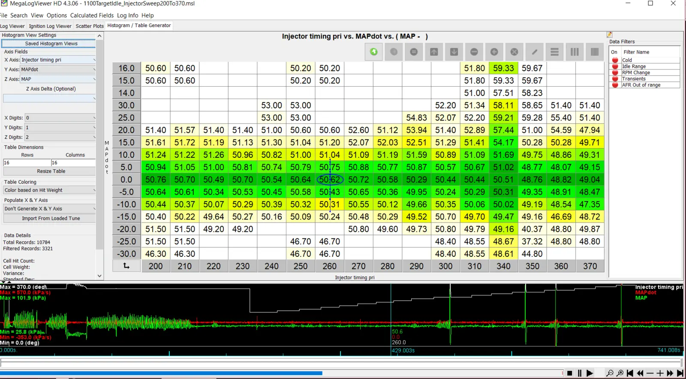The image size is (686, 379).
Task: Click the pencil edit toolbar icon
Action: coord(534,52)
